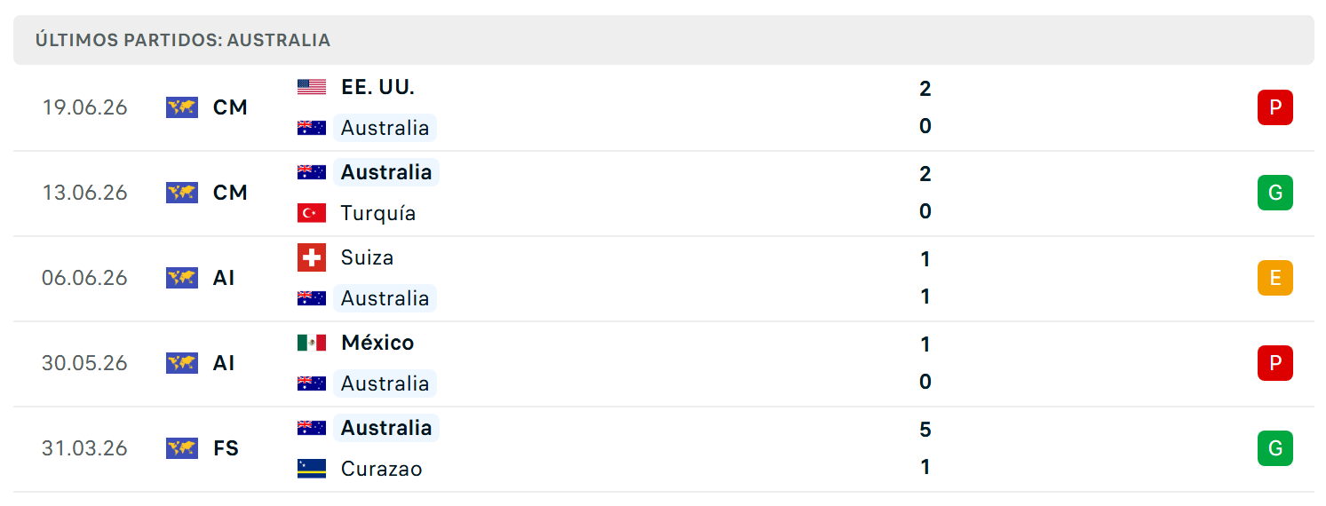Click the Switzerland flag icon
The width and height of the screenshot is (1326, 506).
click(x=312, y=257)
